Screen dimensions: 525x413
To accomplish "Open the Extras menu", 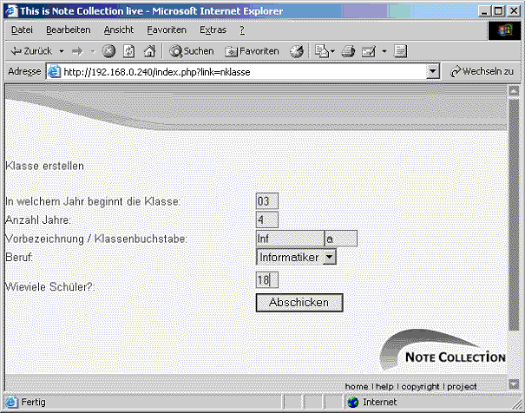I will 213,30.
